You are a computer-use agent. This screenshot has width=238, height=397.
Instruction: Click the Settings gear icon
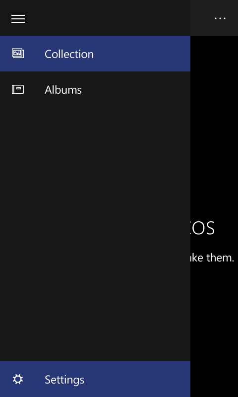coord(18,379)
